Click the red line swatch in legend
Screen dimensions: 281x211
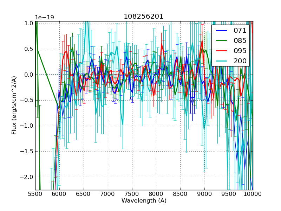(221, 51)
